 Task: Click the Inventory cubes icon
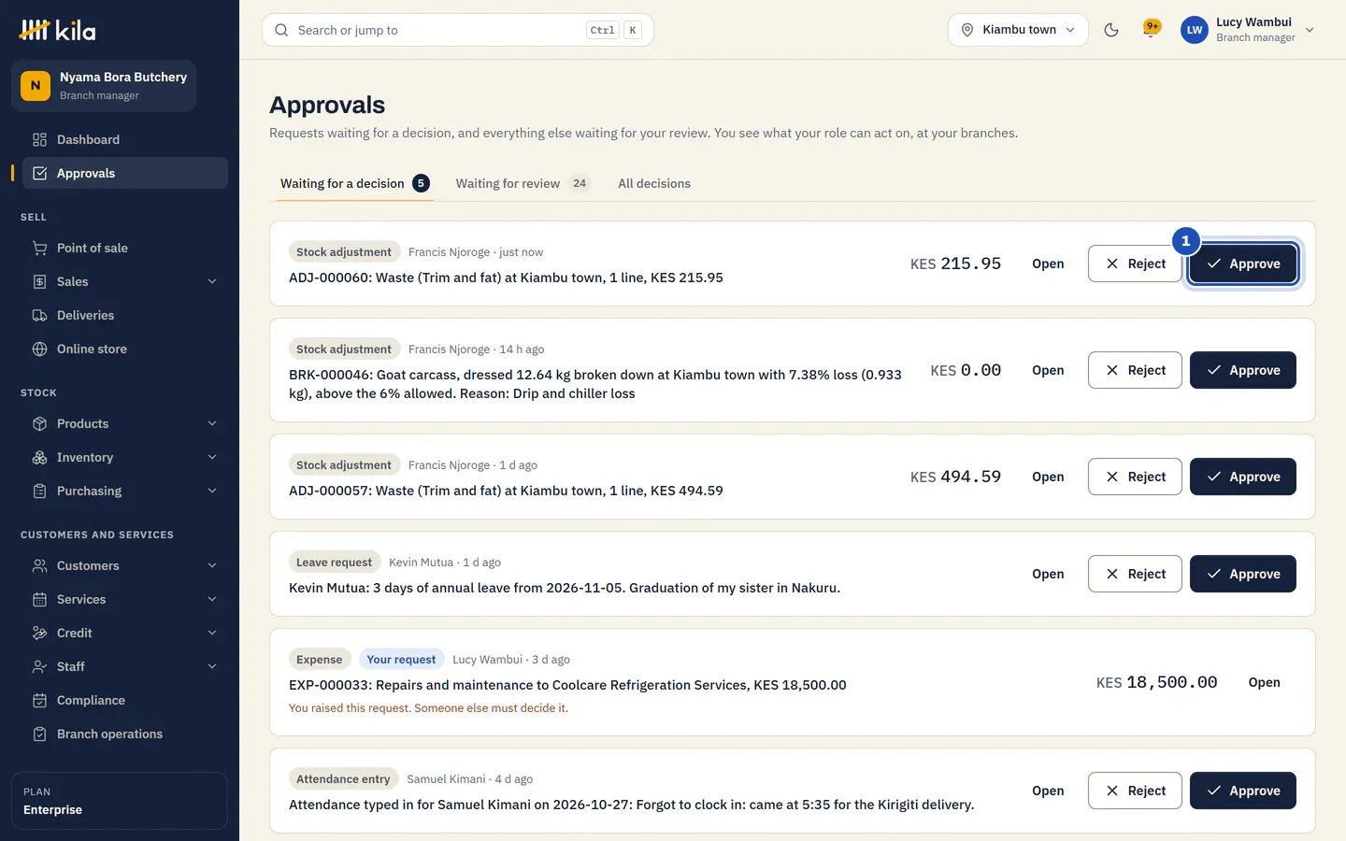coord(39,457)
